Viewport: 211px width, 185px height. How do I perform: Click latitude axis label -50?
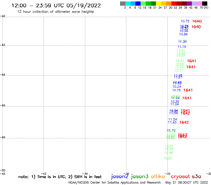tap(2, 170)
